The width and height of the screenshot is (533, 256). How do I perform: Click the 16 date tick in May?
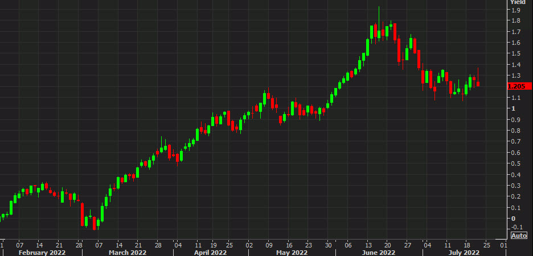289,245
